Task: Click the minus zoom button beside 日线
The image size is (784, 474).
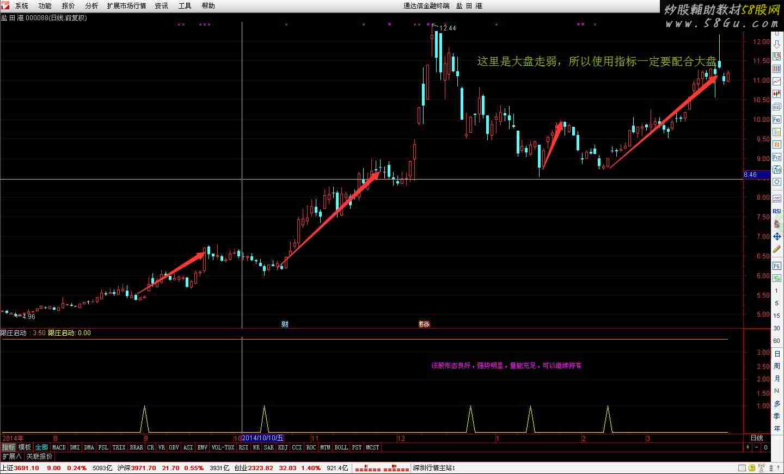Action: (756, 447)
